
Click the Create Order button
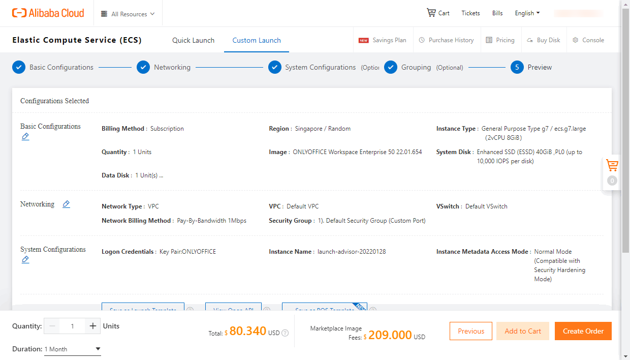coord(583,331)
